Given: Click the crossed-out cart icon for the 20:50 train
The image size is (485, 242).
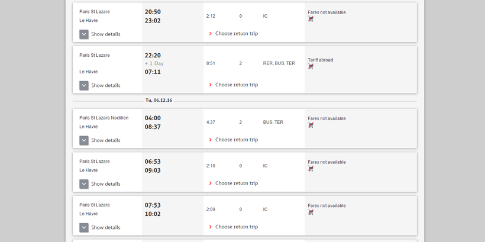Looking at the screenshot, I should coord(311,20).
